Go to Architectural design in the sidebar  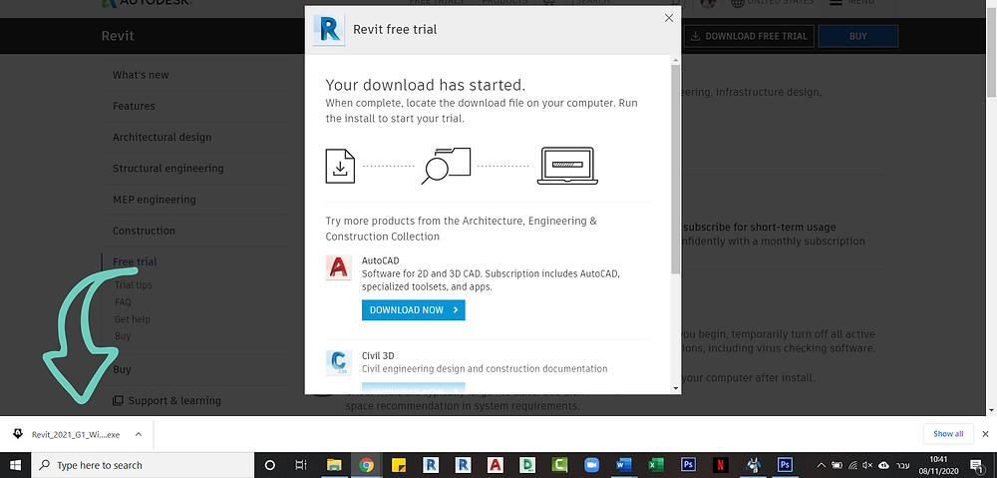163,137
